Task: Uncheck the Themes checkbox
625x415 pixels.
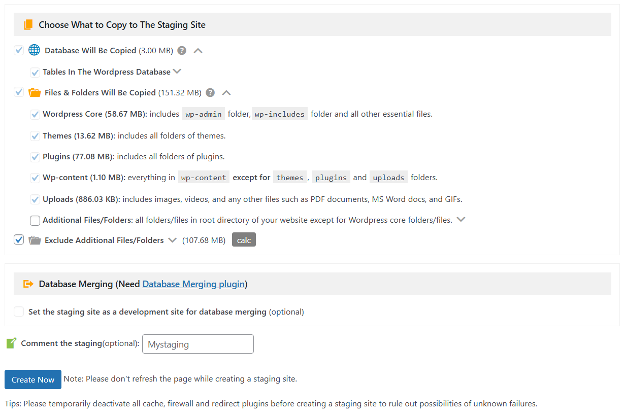Action: [35, 136]
